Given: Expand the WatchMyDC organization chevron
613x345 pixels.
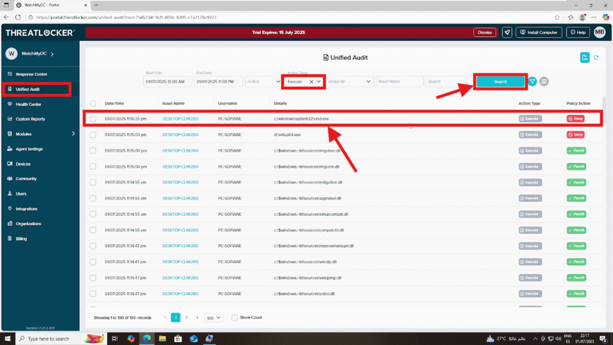Looking at the screenshot, I should pos(52,54).
